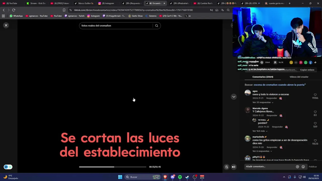Viewport: 322px width, 181px height.
Task: Open the agos commenter avatar
Action: [248, 93]
